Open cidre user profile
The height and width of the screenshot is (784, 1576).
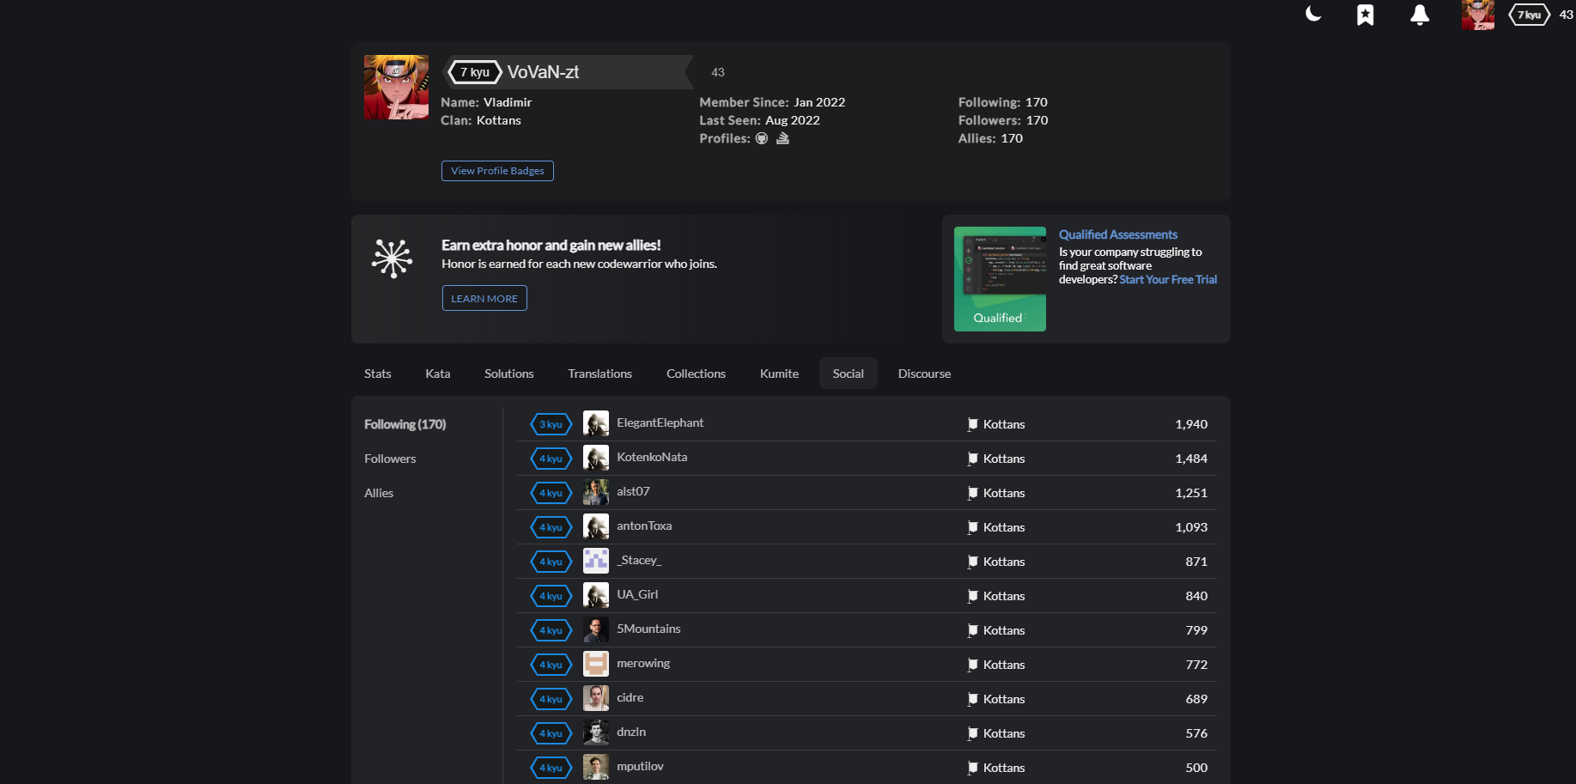(630, 697)
